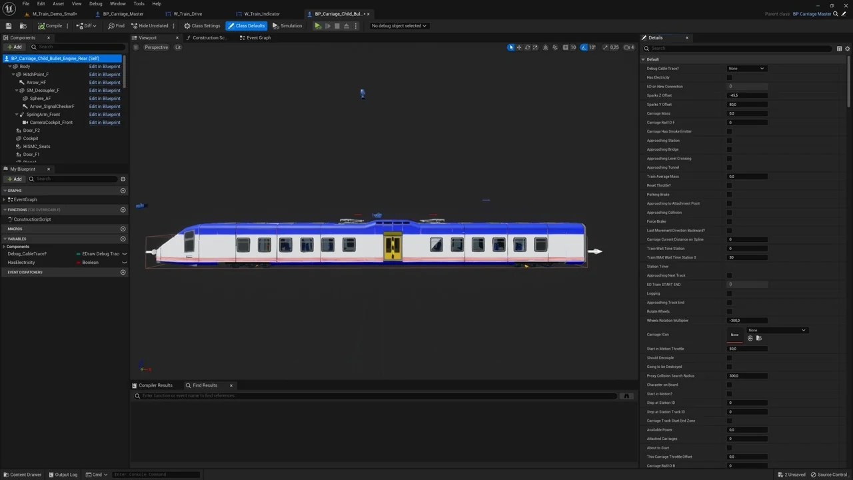The width and height of the screenshot is (853, 480).
Task: Open the Content Drawer
Action: pyautogui.click(x=23, y=474)
